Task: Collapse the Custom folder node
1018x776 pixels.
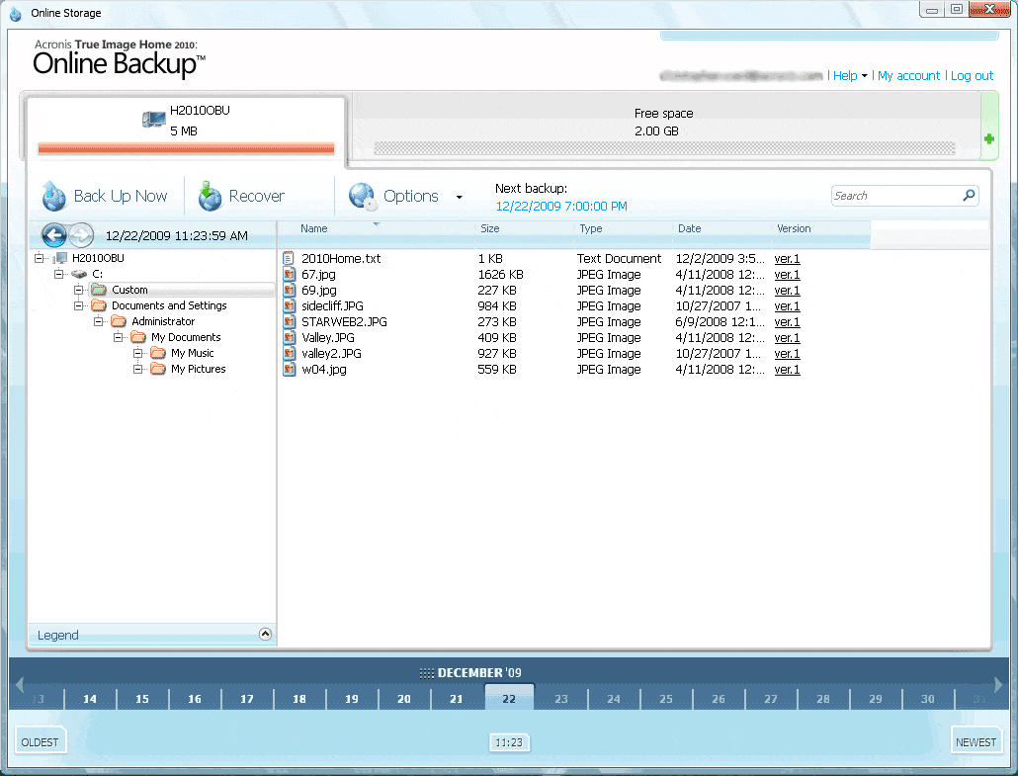Action: 78,290
